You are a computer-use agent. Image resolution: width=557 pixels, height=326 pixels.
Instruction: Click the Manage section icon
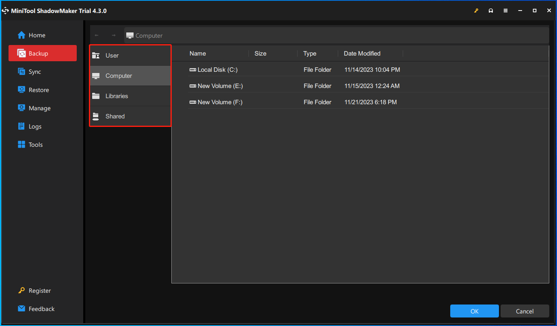21,108
